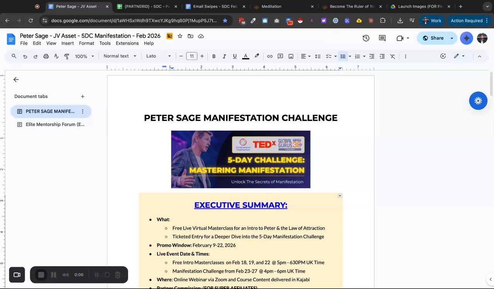Open the search menus magnifier icon

(14, 56)
